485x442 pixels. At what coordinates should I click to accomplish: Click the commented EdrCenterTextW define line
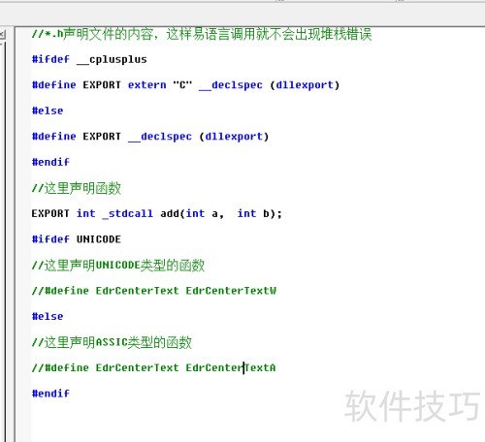154,291
